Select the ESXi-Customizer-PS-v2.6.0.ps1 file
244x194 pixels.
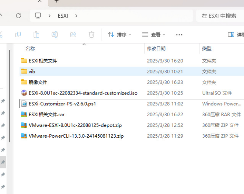coord(62,104)
